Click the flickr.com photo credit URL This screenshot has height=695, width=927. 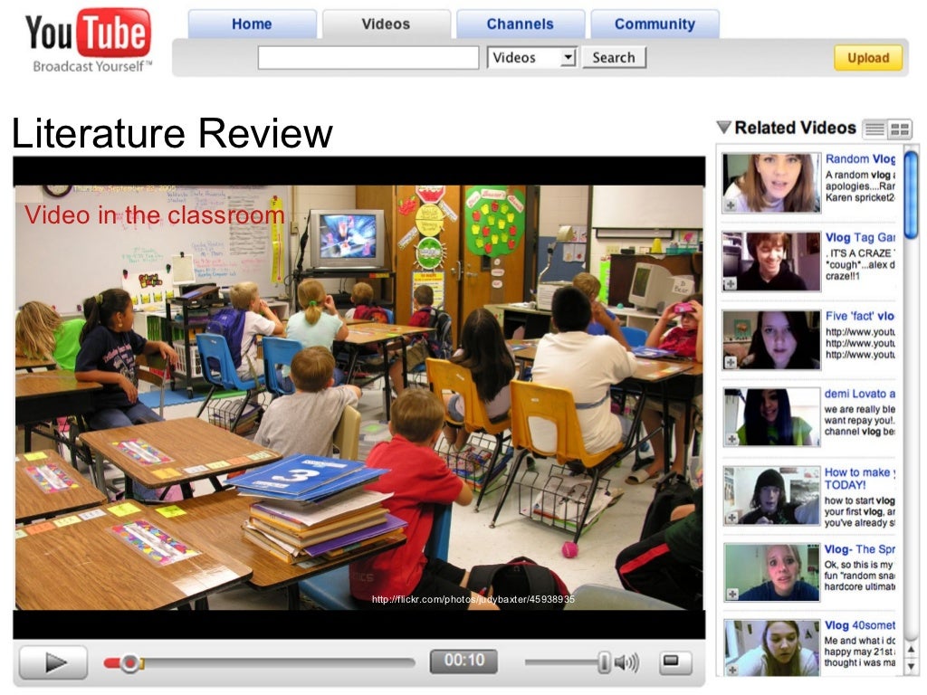(x=473, y=599)
